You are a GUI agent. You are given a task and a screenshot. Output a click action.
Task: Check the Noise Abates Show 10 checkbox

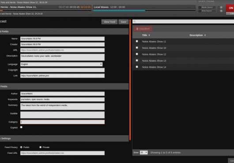click(137, 48)
